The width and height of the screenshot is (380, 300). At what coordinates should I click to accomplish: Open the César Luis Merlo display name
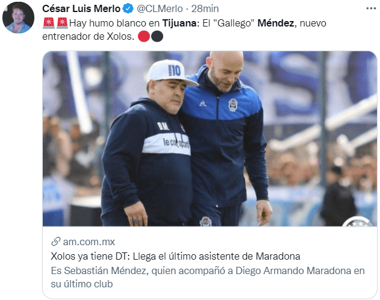(81, 8)
